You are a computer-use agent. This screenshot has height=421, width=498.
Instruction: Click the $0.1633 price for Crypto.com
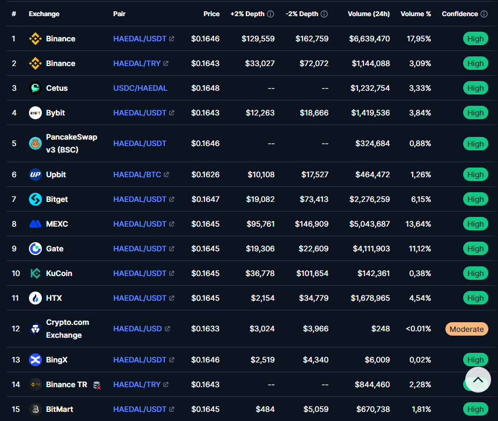[x=205, y=329]
